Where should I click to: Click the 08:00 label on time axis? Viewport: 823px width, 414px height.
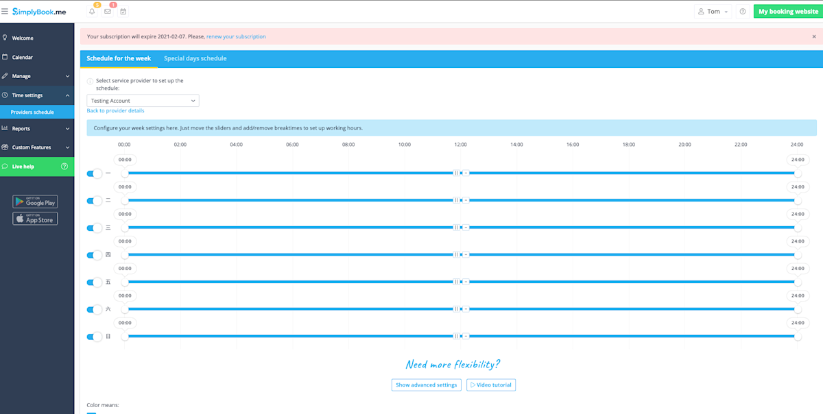348,145
